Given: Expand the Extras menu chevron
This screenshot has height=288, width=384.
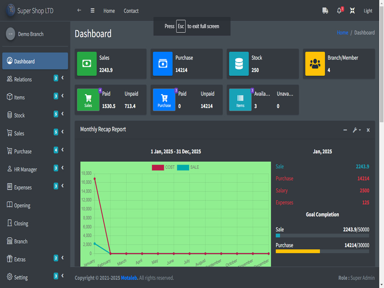Looking at the screenshot, I should pos(63,258).
